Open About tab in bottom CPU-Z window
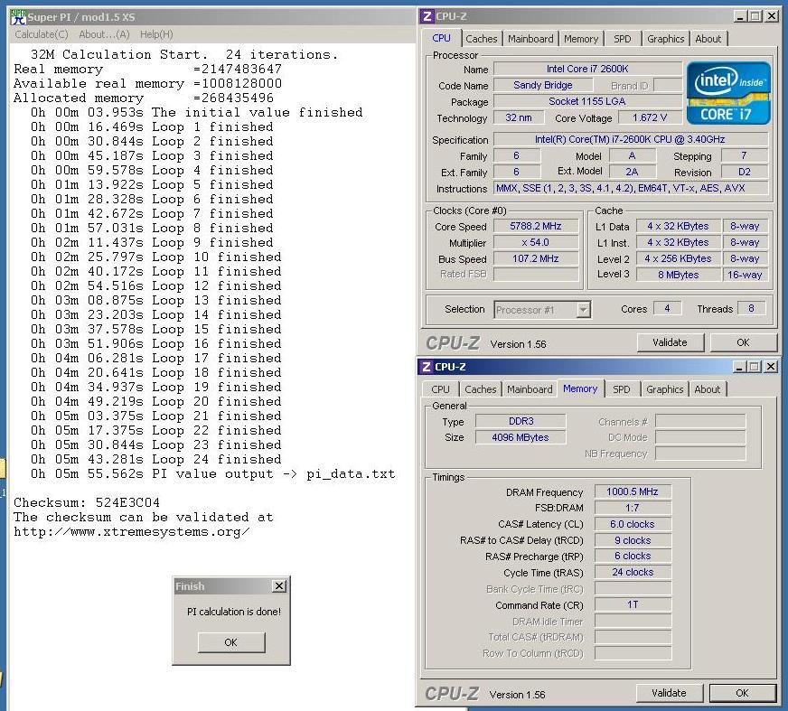788x711 pixels. pos(707,389)
